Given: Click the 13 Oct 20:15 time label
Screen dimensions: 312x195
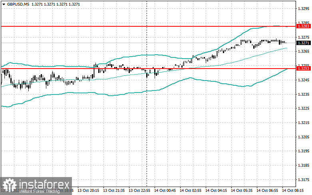Looking at the screenshot, I should click(x=88, y=190).
